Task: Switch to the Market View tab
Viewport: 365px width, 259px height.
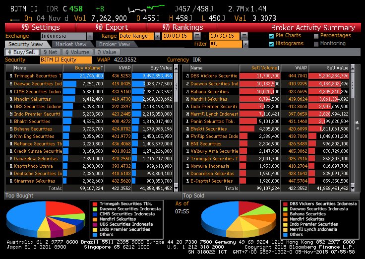Action: pyautogui.click(x=70, y=44)
